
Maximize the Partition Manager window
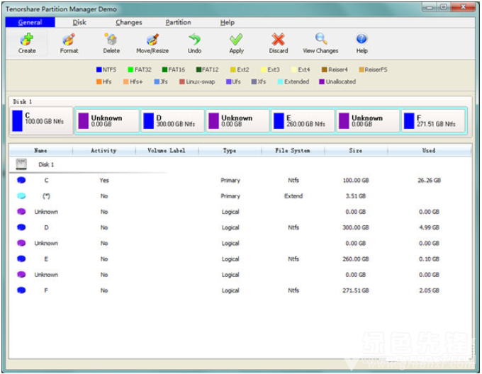[x=444, y=7]
